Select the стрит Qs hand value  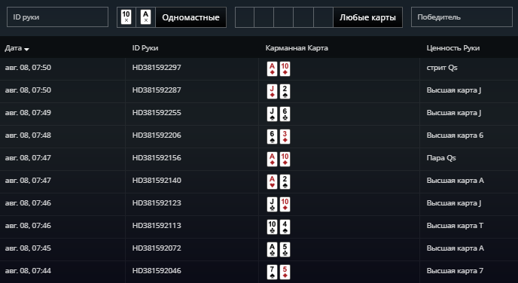tap(442, 68)
